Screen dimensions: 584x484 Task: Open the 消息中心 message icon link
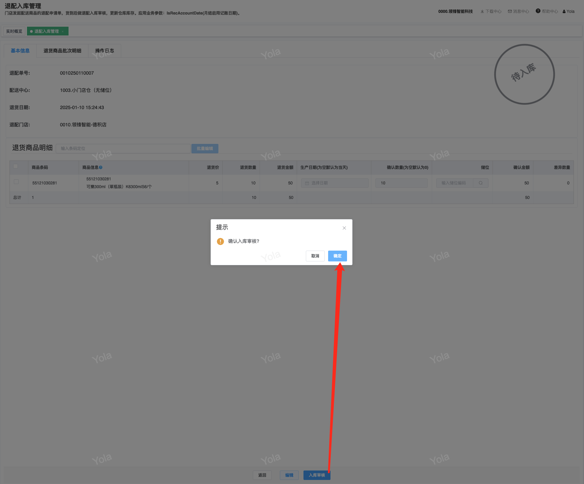(x=519, y=11)
